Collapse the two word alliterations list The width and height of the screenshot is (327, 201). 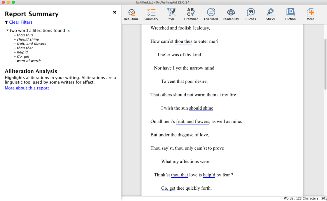[x=69, y=31]
